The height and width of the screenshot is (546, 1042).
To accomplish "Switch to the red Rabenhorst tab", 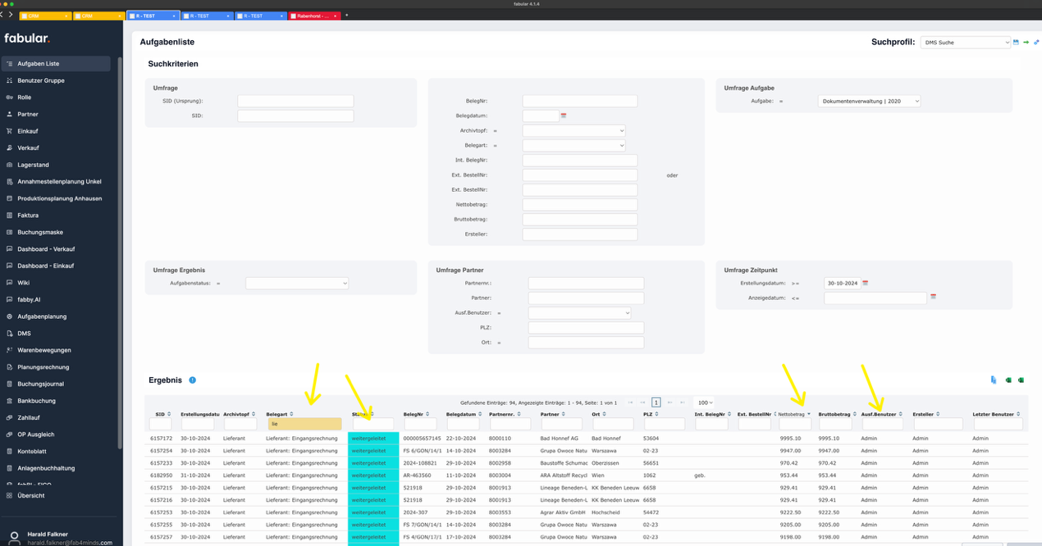I will [313, 16].
